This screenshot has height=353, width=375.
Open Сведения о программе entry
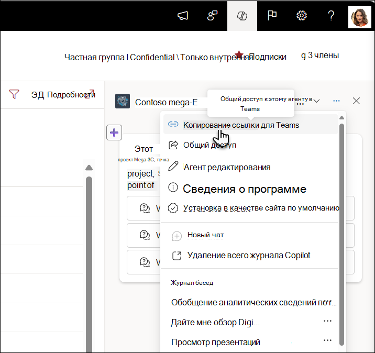click(x=250, y=189)
